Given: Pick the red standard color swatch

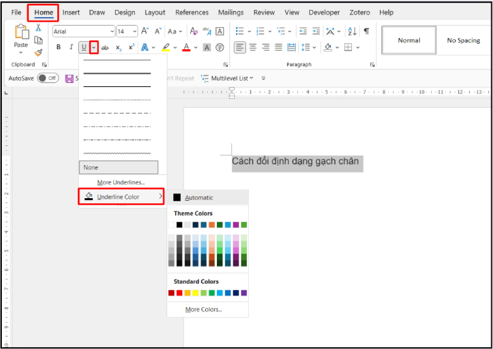Looking at the screenshot, I should click(179, 293).
